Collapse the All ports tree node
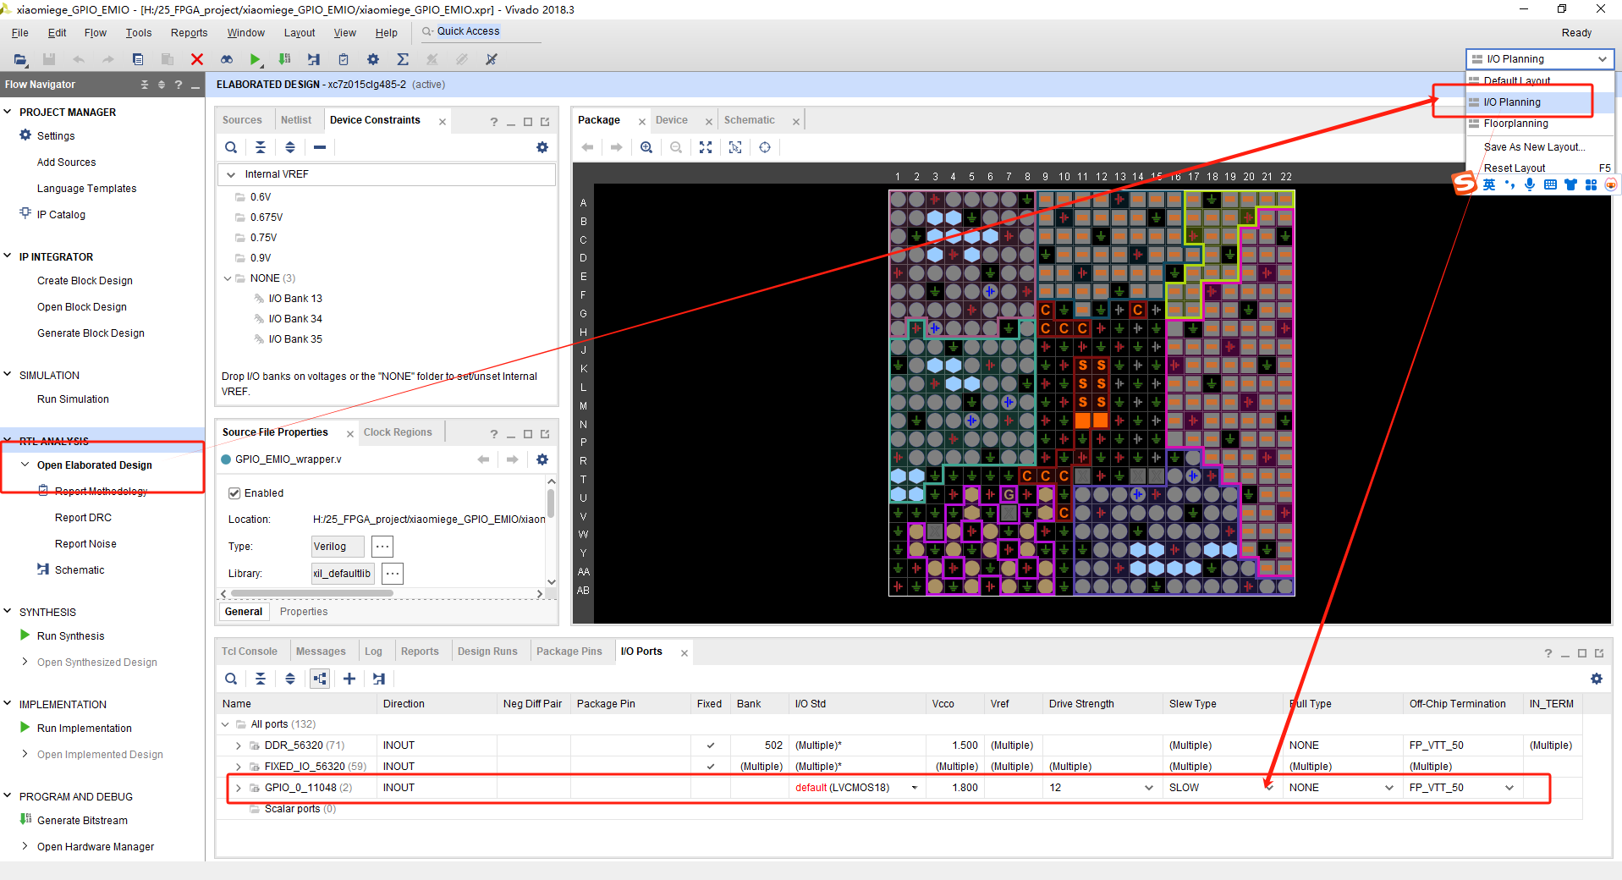 225,724
